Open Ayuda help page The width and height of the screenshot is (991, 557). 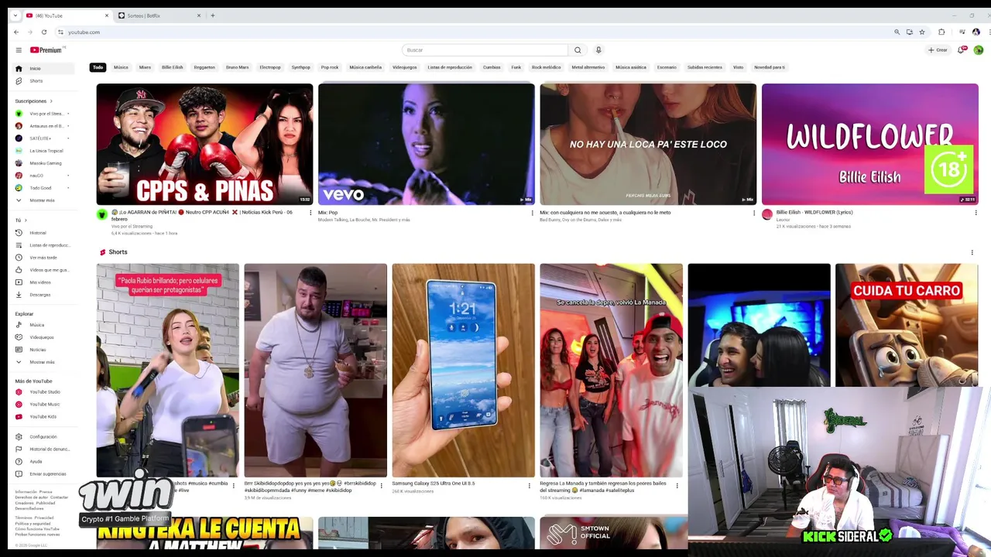(x=43, y=462)
